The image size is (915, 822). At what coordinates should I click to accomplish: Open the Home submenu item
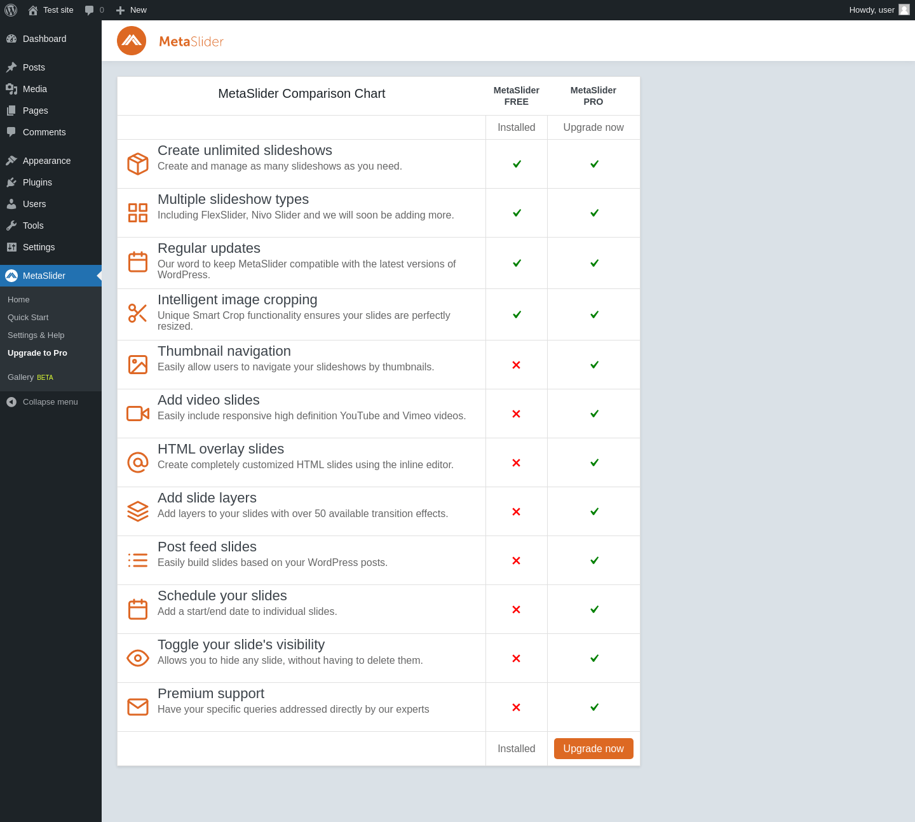[18, 300]
